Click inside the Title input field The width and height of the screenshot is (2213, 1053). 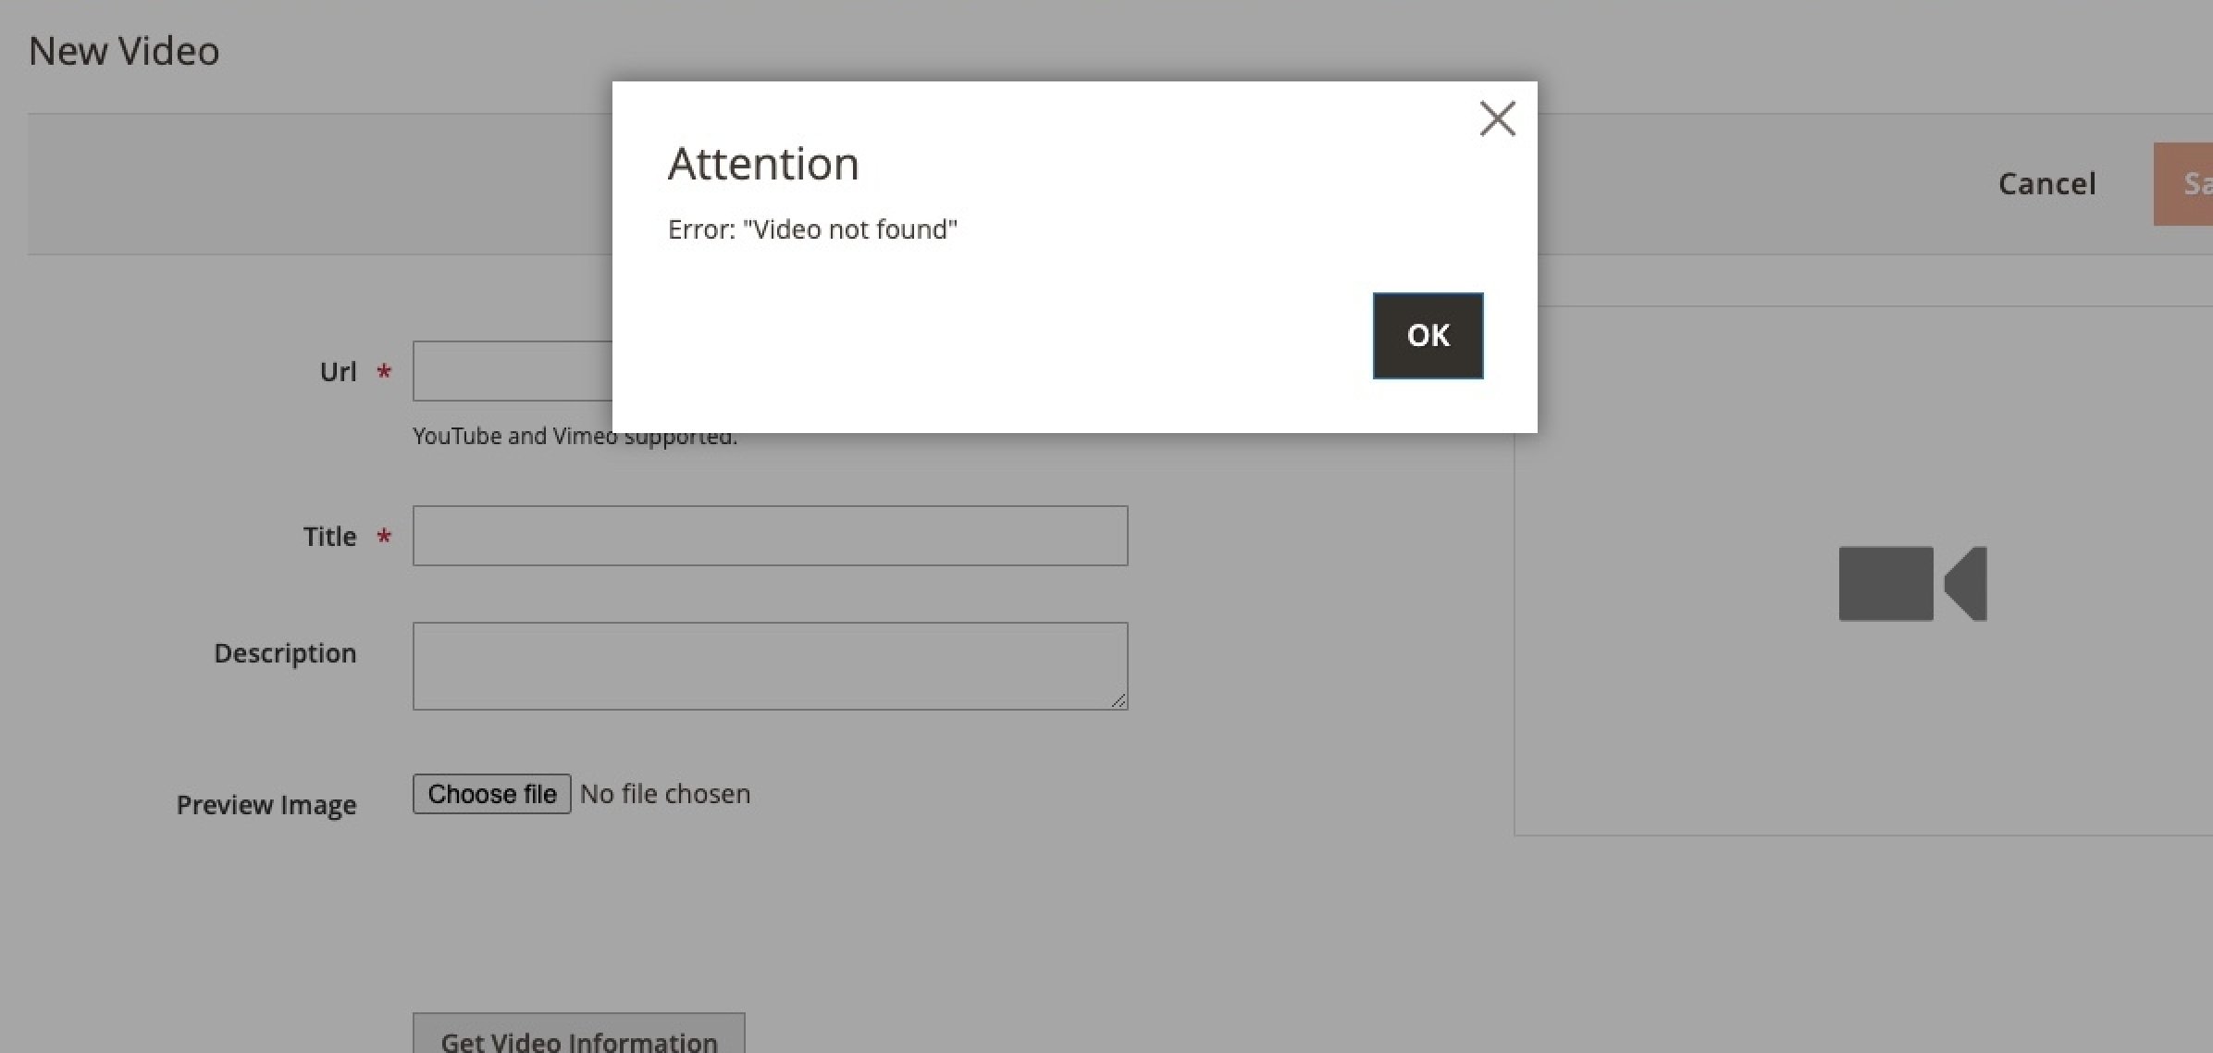(770, 536)
